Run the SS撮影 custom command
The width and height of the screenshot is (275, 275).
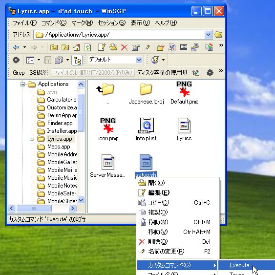[x=39, y=73]
